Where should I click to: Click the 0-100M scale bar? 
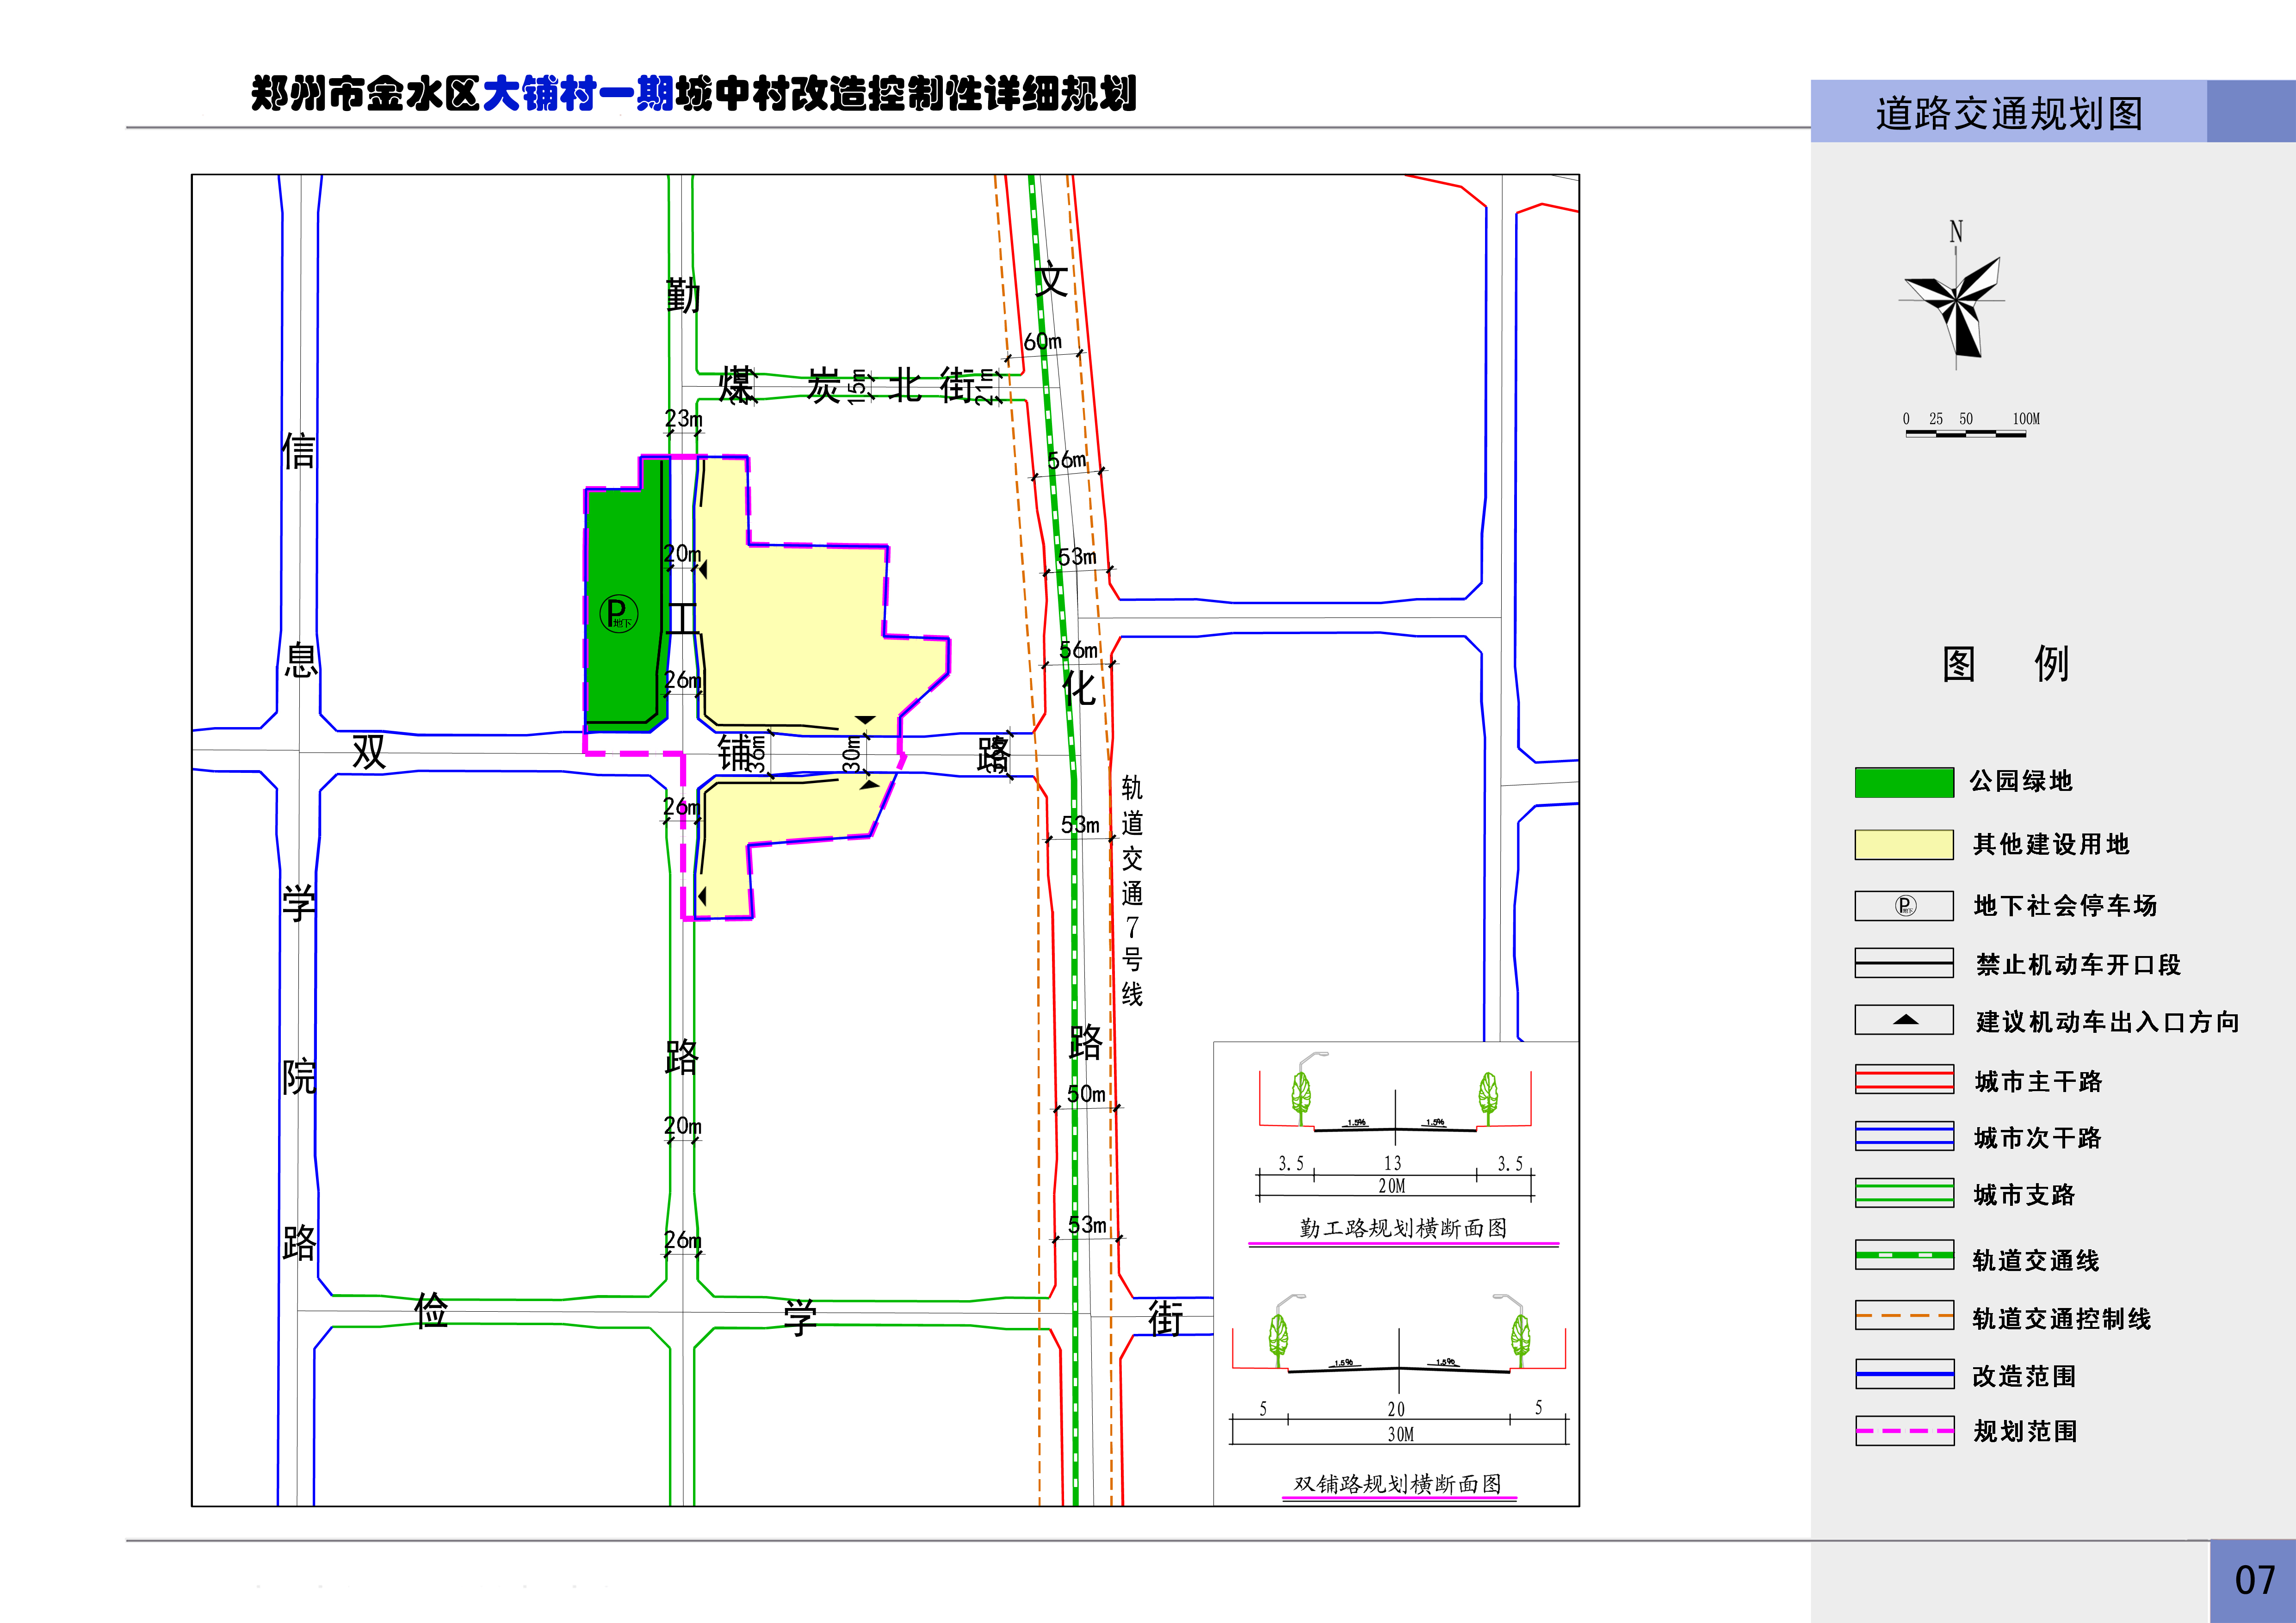1966,433
